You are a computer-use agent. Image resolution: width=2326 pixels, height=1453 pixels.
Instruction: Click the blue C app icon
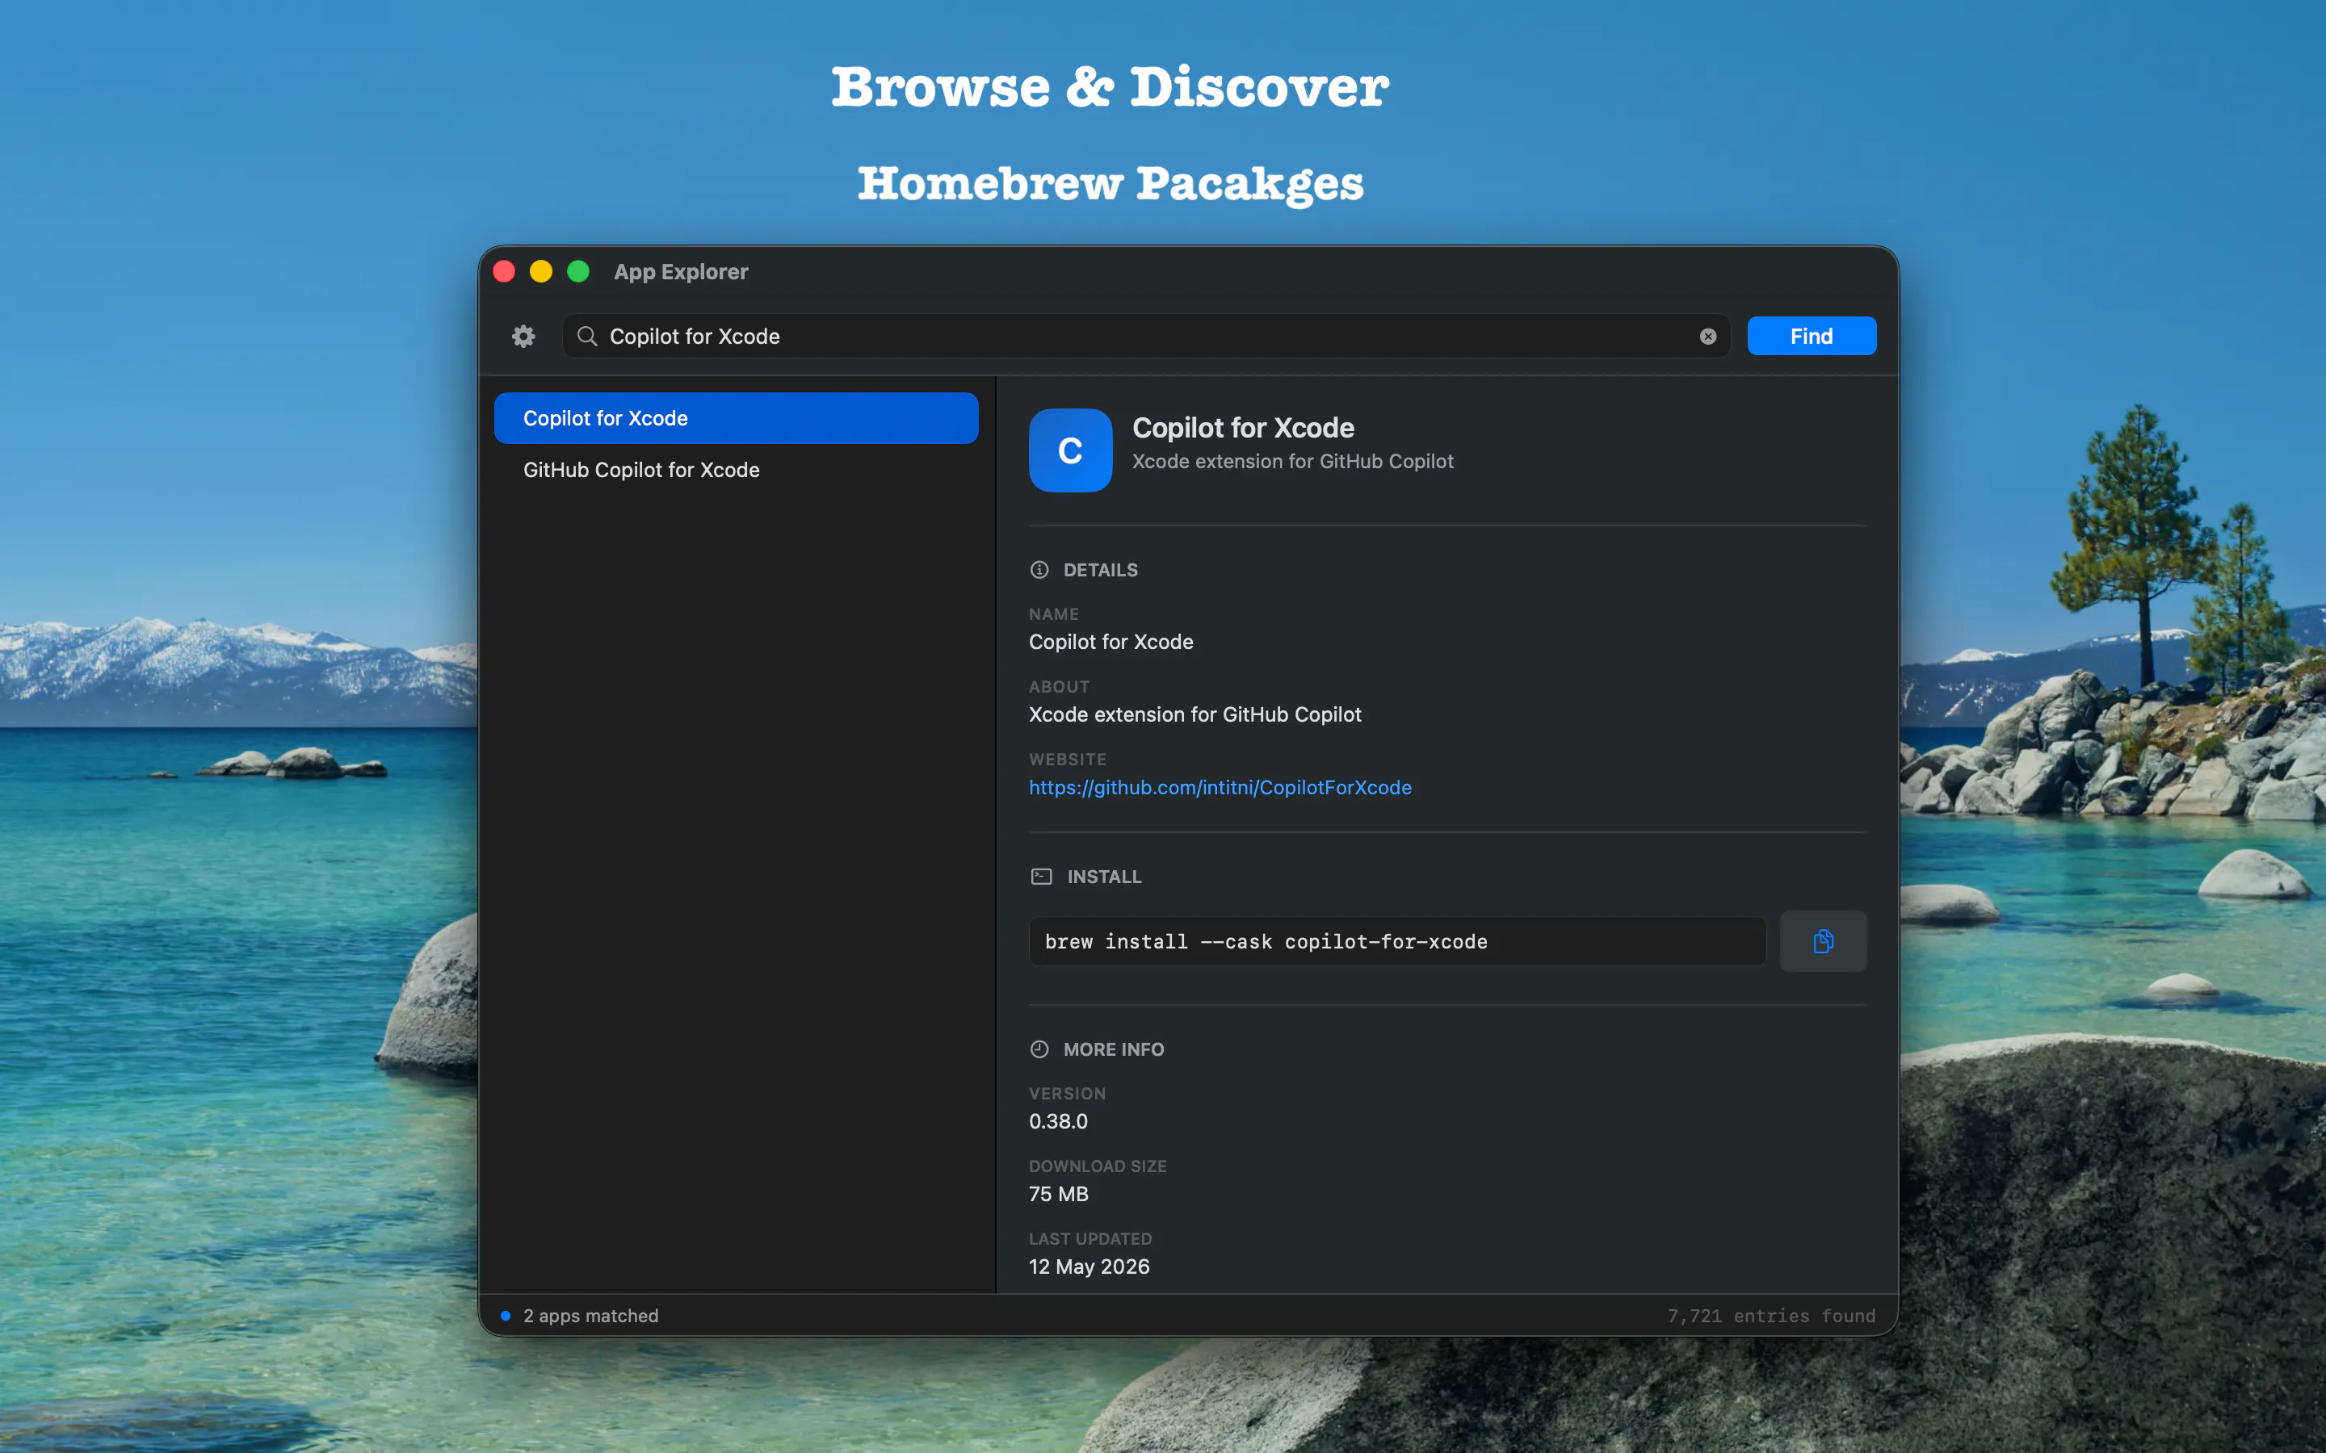[x=1070, y=450]
